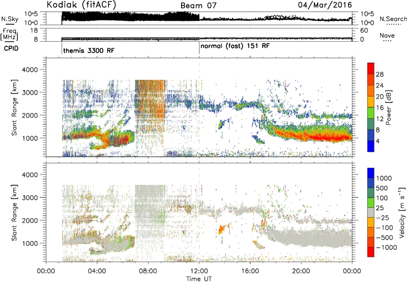Click the 'normal (fast) 151 RF' CPID text
Viewport: 407px width, 282px height.
[x=235, y=46]
